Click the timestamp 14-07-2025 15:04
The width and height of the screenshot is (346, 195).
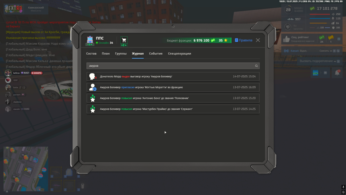(244, 76)
